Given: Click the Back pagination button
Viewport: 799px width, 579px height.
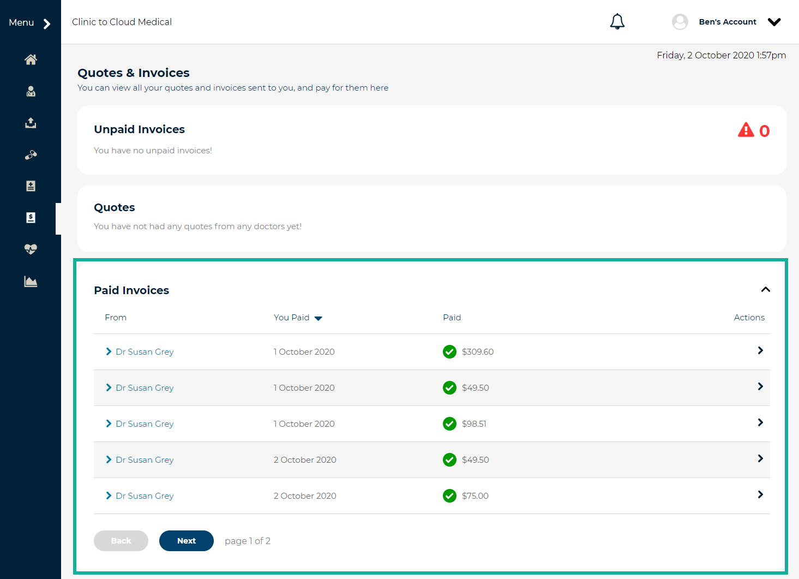Looking at the screenshot, I should click(x=121, y=541).
